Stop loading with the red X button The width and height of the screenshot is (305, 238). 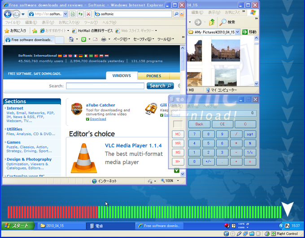(x=88, y=14)
